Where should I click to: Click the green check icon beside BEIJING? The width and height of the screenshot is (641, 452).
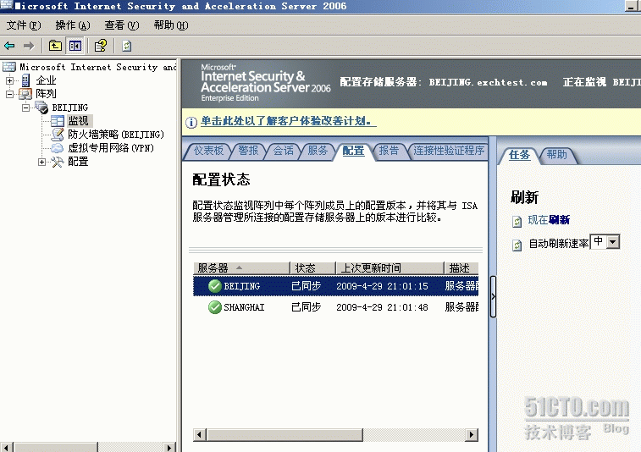[x=214, y=286]
